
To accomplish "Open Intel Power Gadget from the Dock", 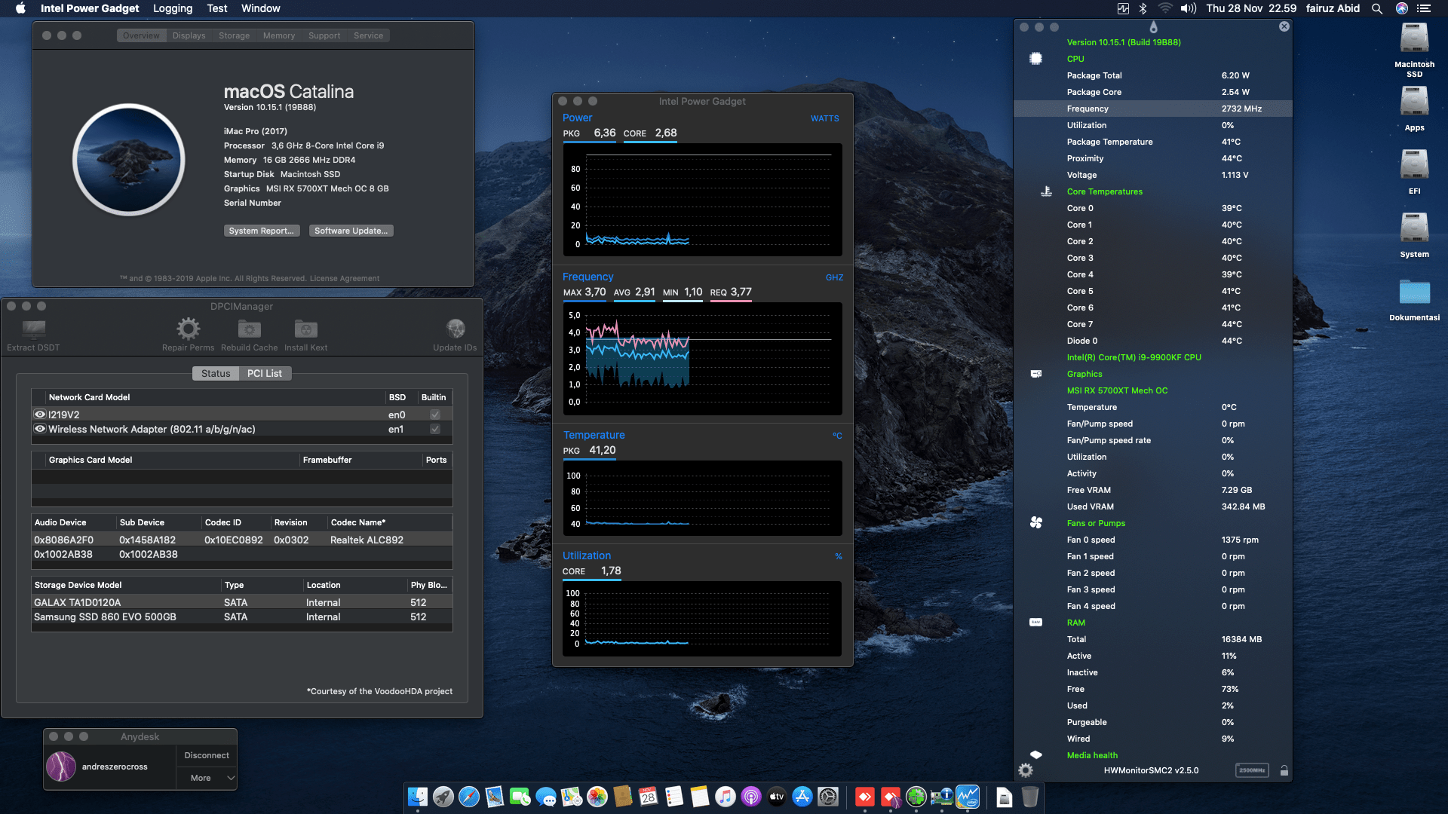I will (968, 797).
